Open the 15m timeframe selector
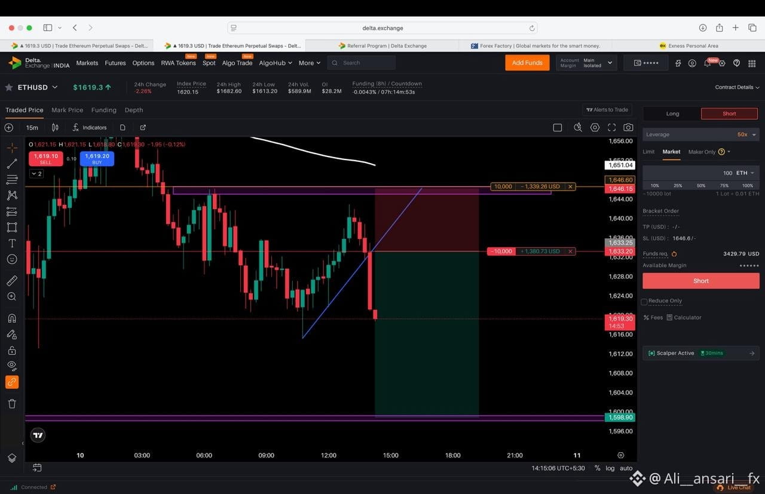This screenshot has width=765, height=494. (32, 127)
